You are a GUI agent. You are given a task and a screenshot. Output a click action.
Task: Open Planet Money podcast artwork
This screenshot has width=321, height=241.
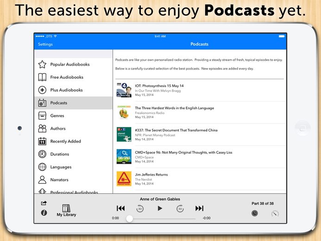point(124,134)
